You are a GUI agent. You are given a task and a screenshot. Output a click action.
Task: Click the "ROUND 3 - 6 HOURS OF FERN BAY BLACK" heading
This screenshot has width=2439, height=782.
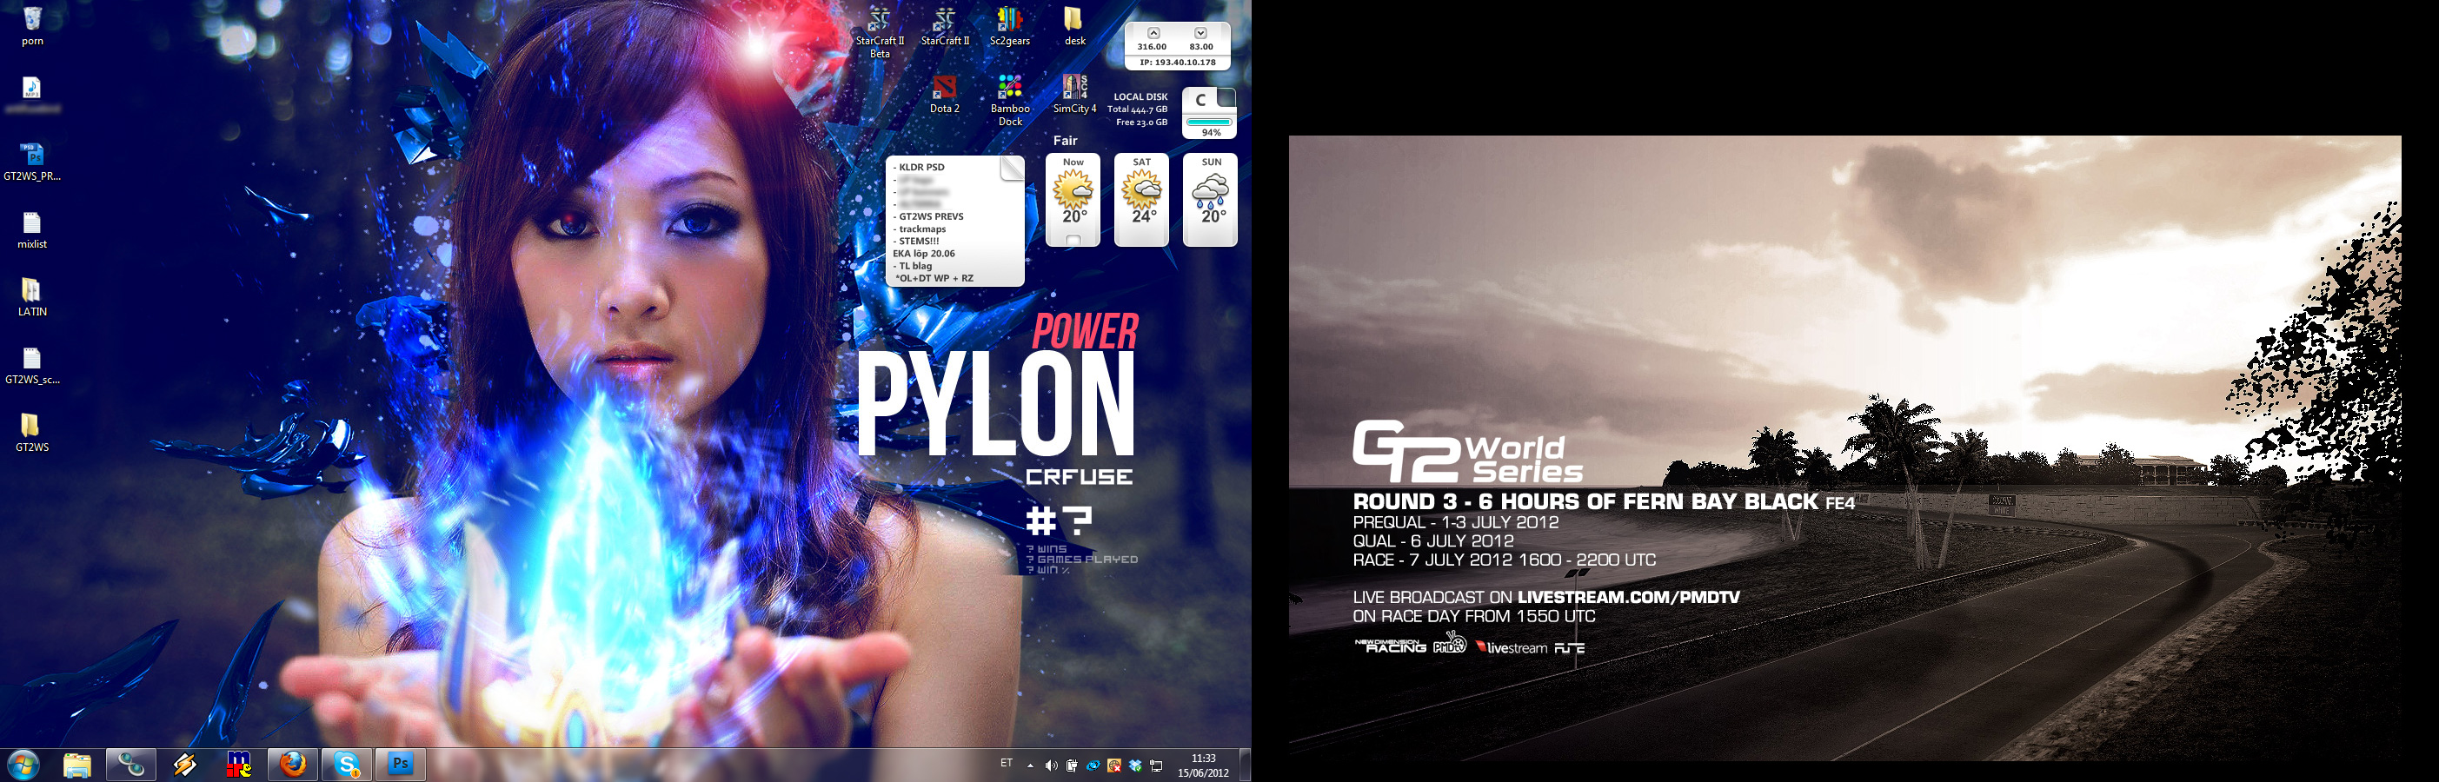tap(1586, 501)
